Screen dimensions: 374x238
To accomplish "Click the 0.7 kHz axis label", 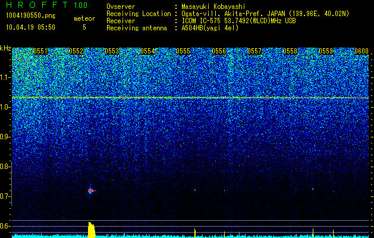I will click(5, 196).
